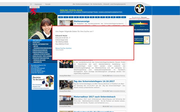Screen dimensions: 180x112
Task: Open Zur kompletten Meldung dated 08.10.2017
Action: (x=118, y=107)
